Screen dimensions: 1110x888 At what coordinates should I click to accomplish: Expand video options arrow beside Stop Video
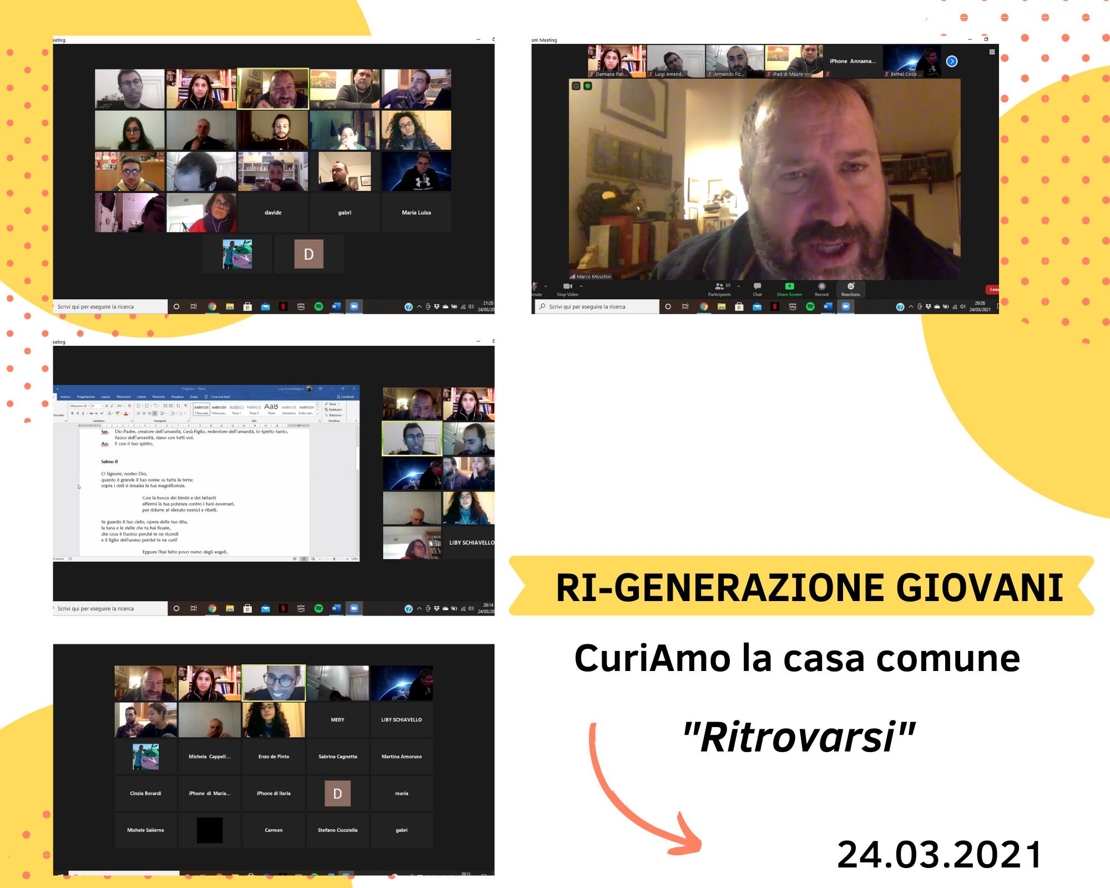click(581, 286)
